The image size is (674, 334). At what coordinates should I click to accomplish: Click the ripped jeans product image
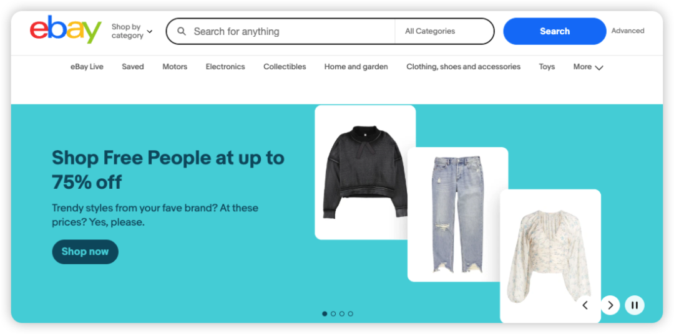click(x=458, y=214)
